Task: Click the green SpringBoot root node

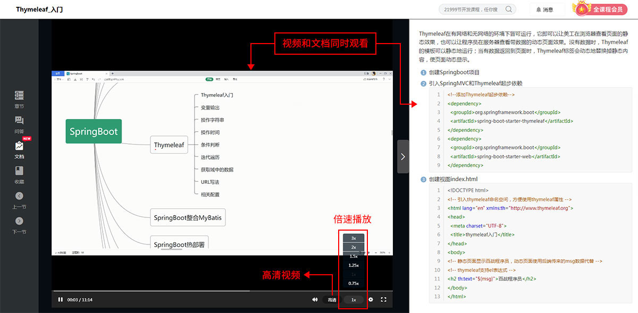Action: pyautogui.click(x=94, y=131)
